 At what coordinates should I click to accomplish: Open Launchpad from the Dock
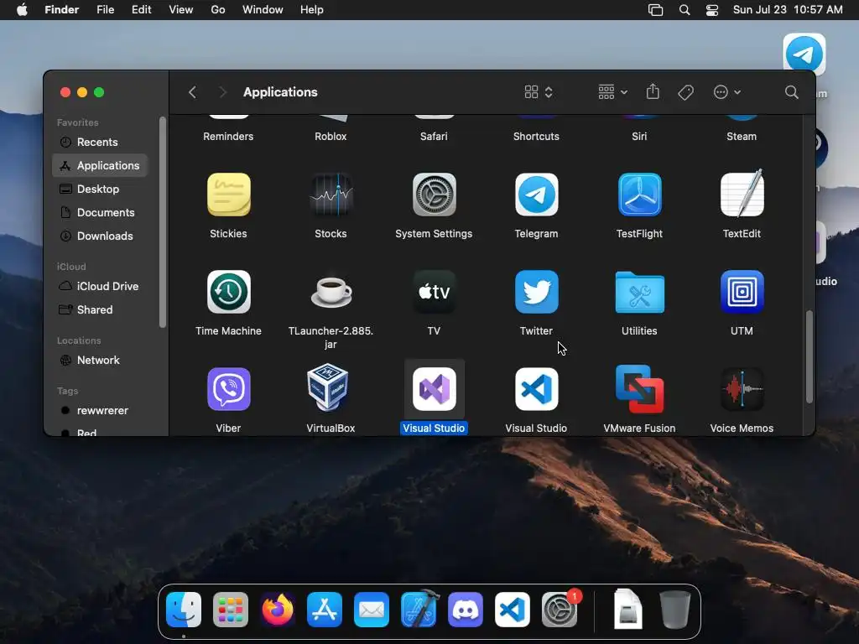[231, 610]
